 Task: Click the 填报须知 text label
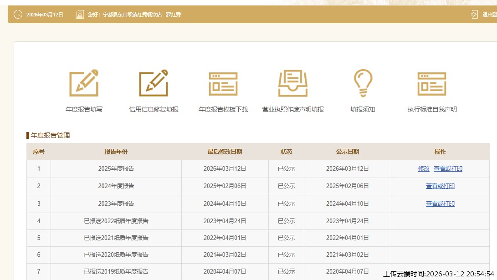(x=363, y=109)
